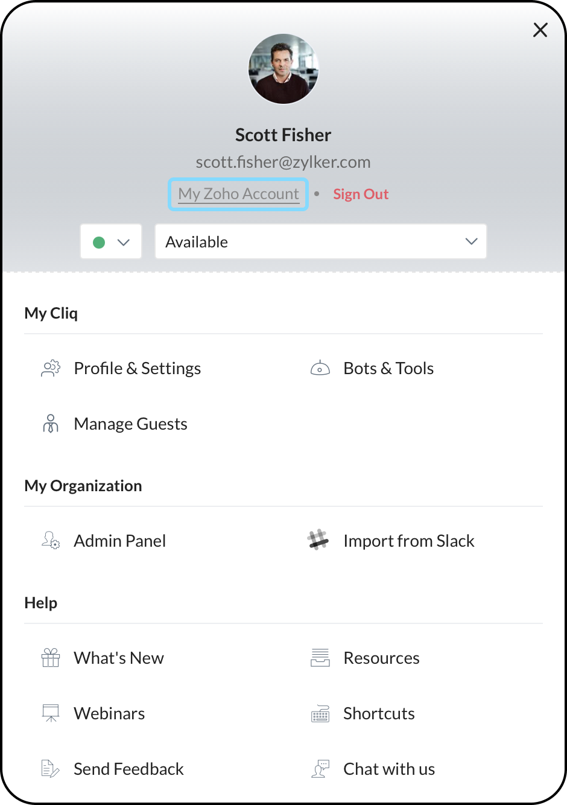Select Import from Slack menu entry

point(408,541)
